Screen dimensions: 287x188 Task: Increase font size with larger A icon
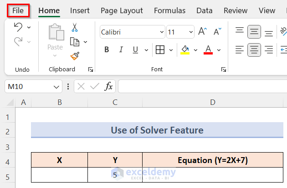[x=203, y=32]
